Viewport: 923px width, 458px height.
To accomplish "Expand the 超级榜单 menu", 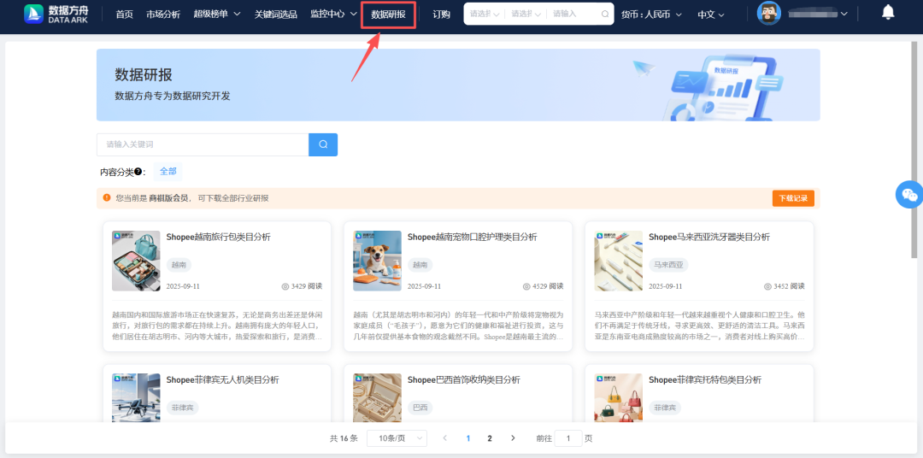I will pyautogui.click(x=216, y=15).
